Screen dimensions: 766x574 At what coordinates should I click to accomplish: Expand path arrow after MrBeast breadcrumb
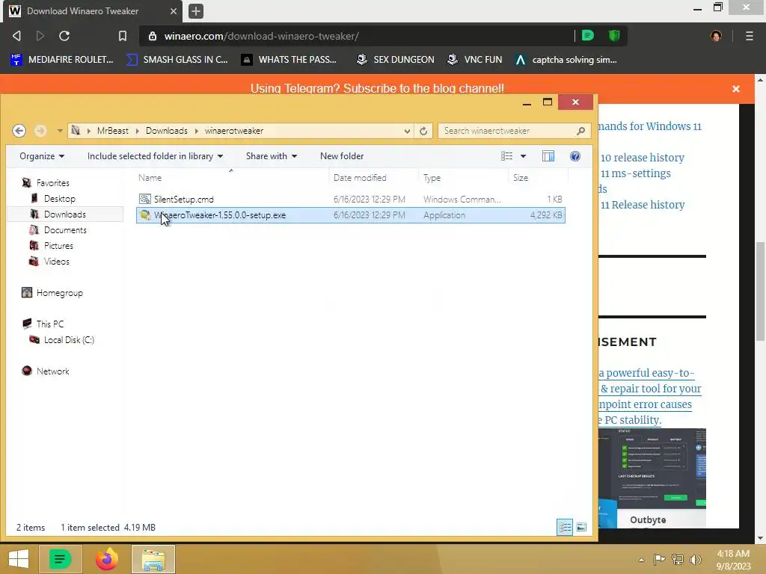138,131
